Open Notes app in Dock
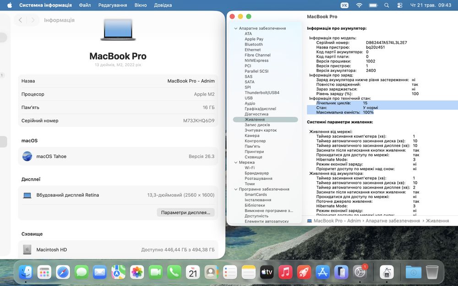 [x=249, y=273]
